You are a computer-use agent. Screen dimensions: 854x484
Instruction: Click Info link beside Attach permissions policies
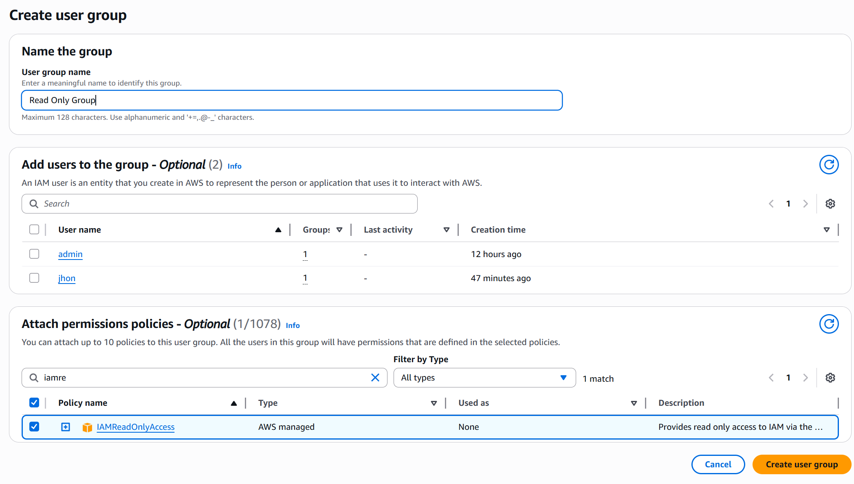(293, 325)
